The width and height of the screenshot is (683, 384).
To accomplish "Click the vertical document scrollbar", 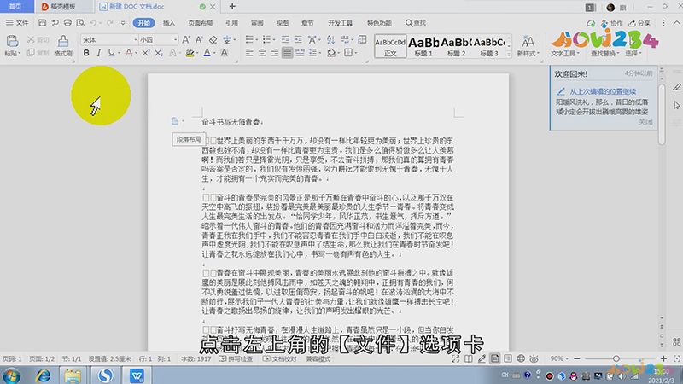I will 662,114.
